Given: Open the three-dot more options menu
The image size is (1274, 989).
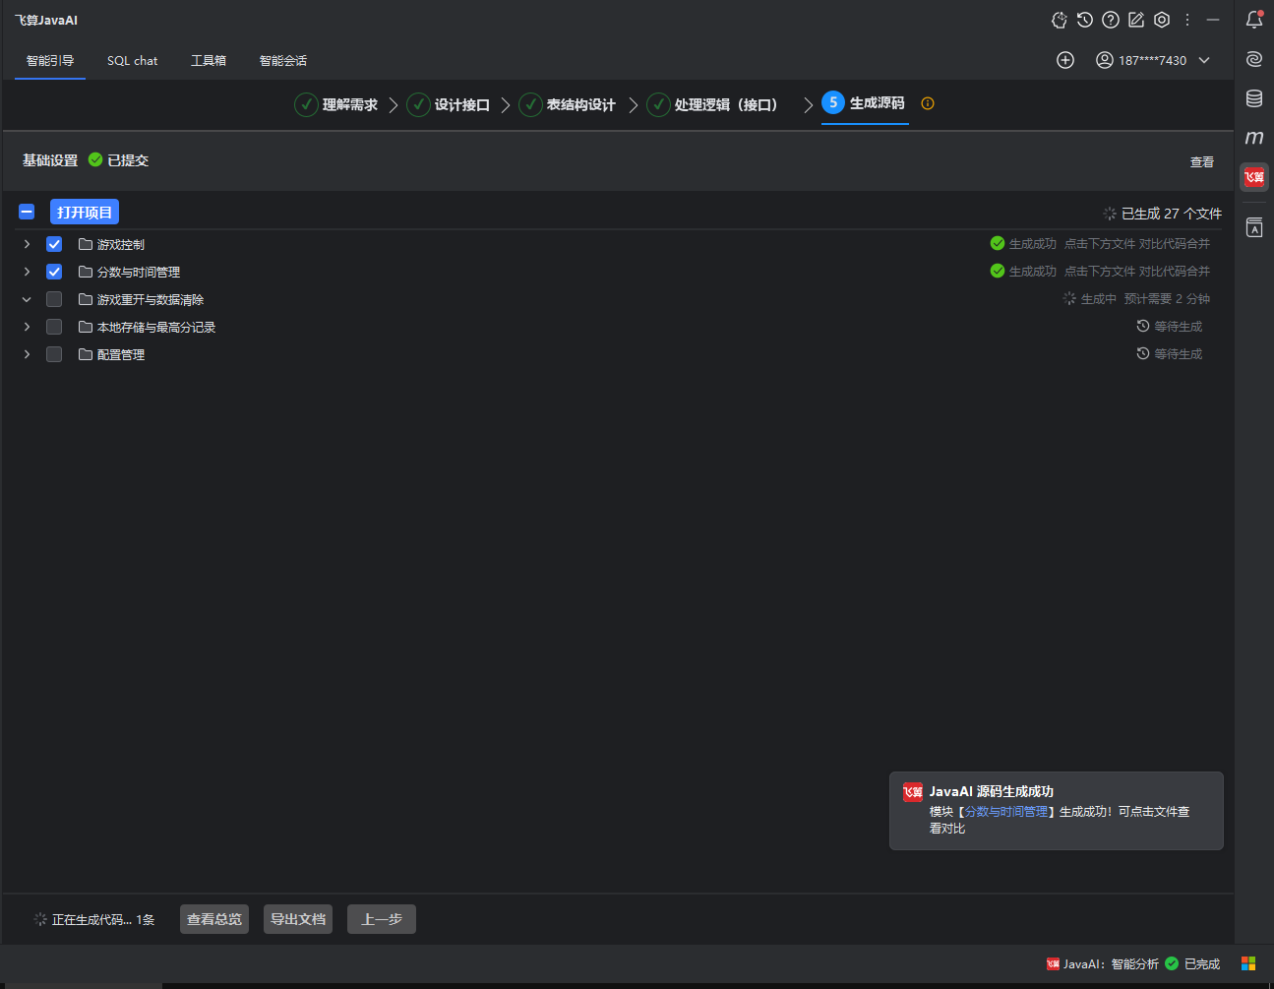Looking at the screenshot, I should (1187, 20).
